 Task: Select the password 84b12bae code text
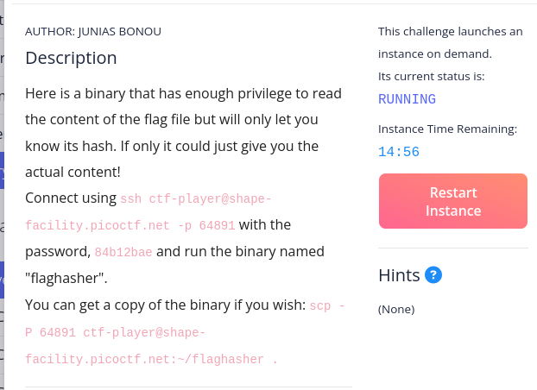point(124,253)
